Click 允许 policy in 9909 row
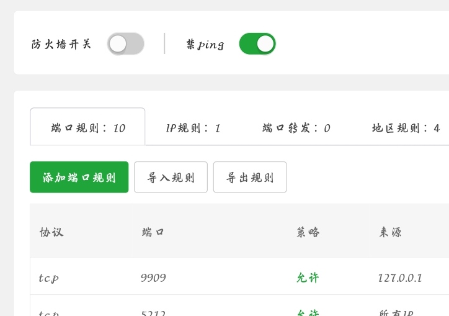 click(x=308, y=278)
